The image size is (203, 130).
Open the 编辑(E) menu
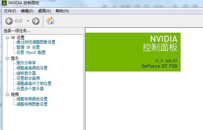coord(27,11)
